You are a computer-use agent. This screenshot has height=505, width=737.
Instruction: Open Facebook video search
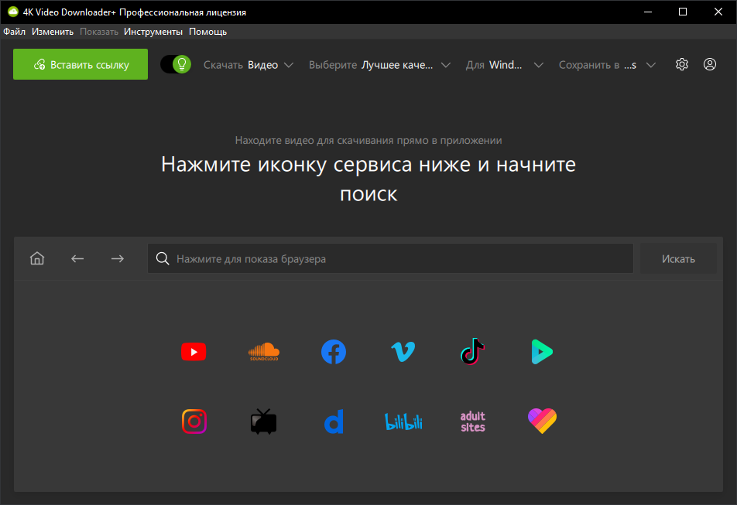point(334,352)
